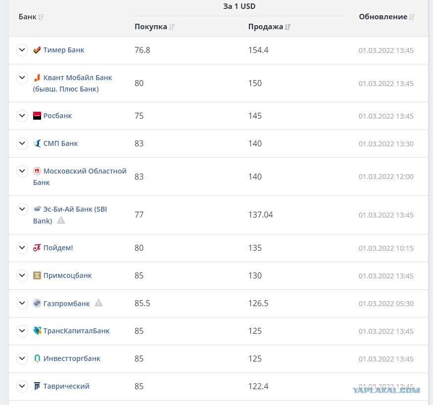Select the 126.5 sell rate value
Image resolution: width=433 pixels, height=405 pixels.
pos(258,303)
